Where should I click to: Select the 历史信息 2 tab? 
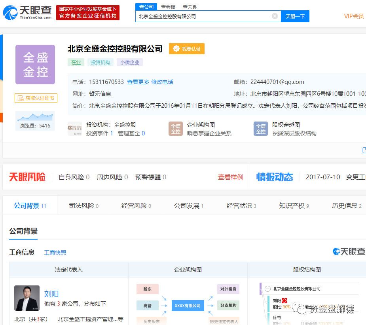(x=347, y=206)
